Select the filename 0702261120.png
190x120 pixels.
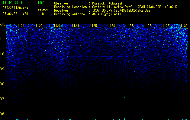tap(15, 8)
